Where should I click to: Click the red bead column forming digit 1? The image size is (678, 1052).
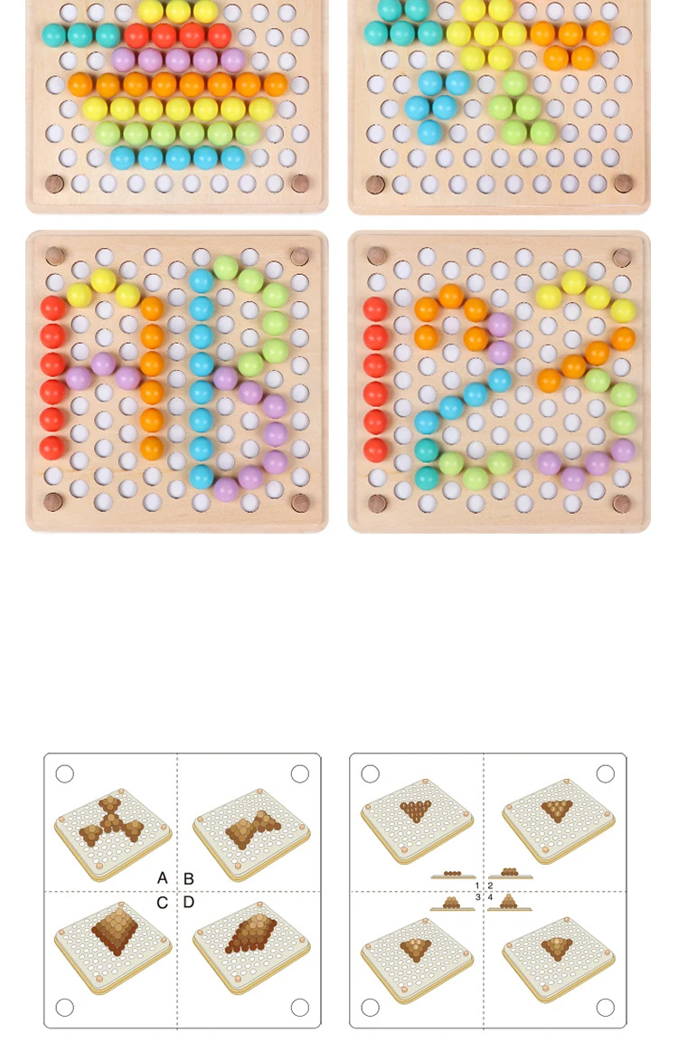pyautogui.click(x=375, y=379)
